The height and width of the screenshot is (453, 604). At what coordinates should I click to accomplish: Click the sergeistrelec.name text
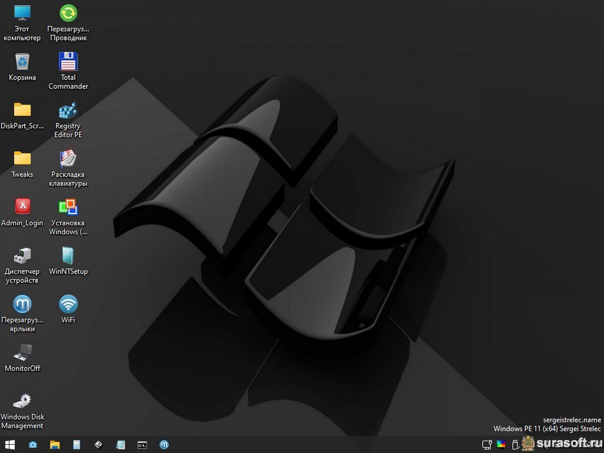click(x=572, y=420)
